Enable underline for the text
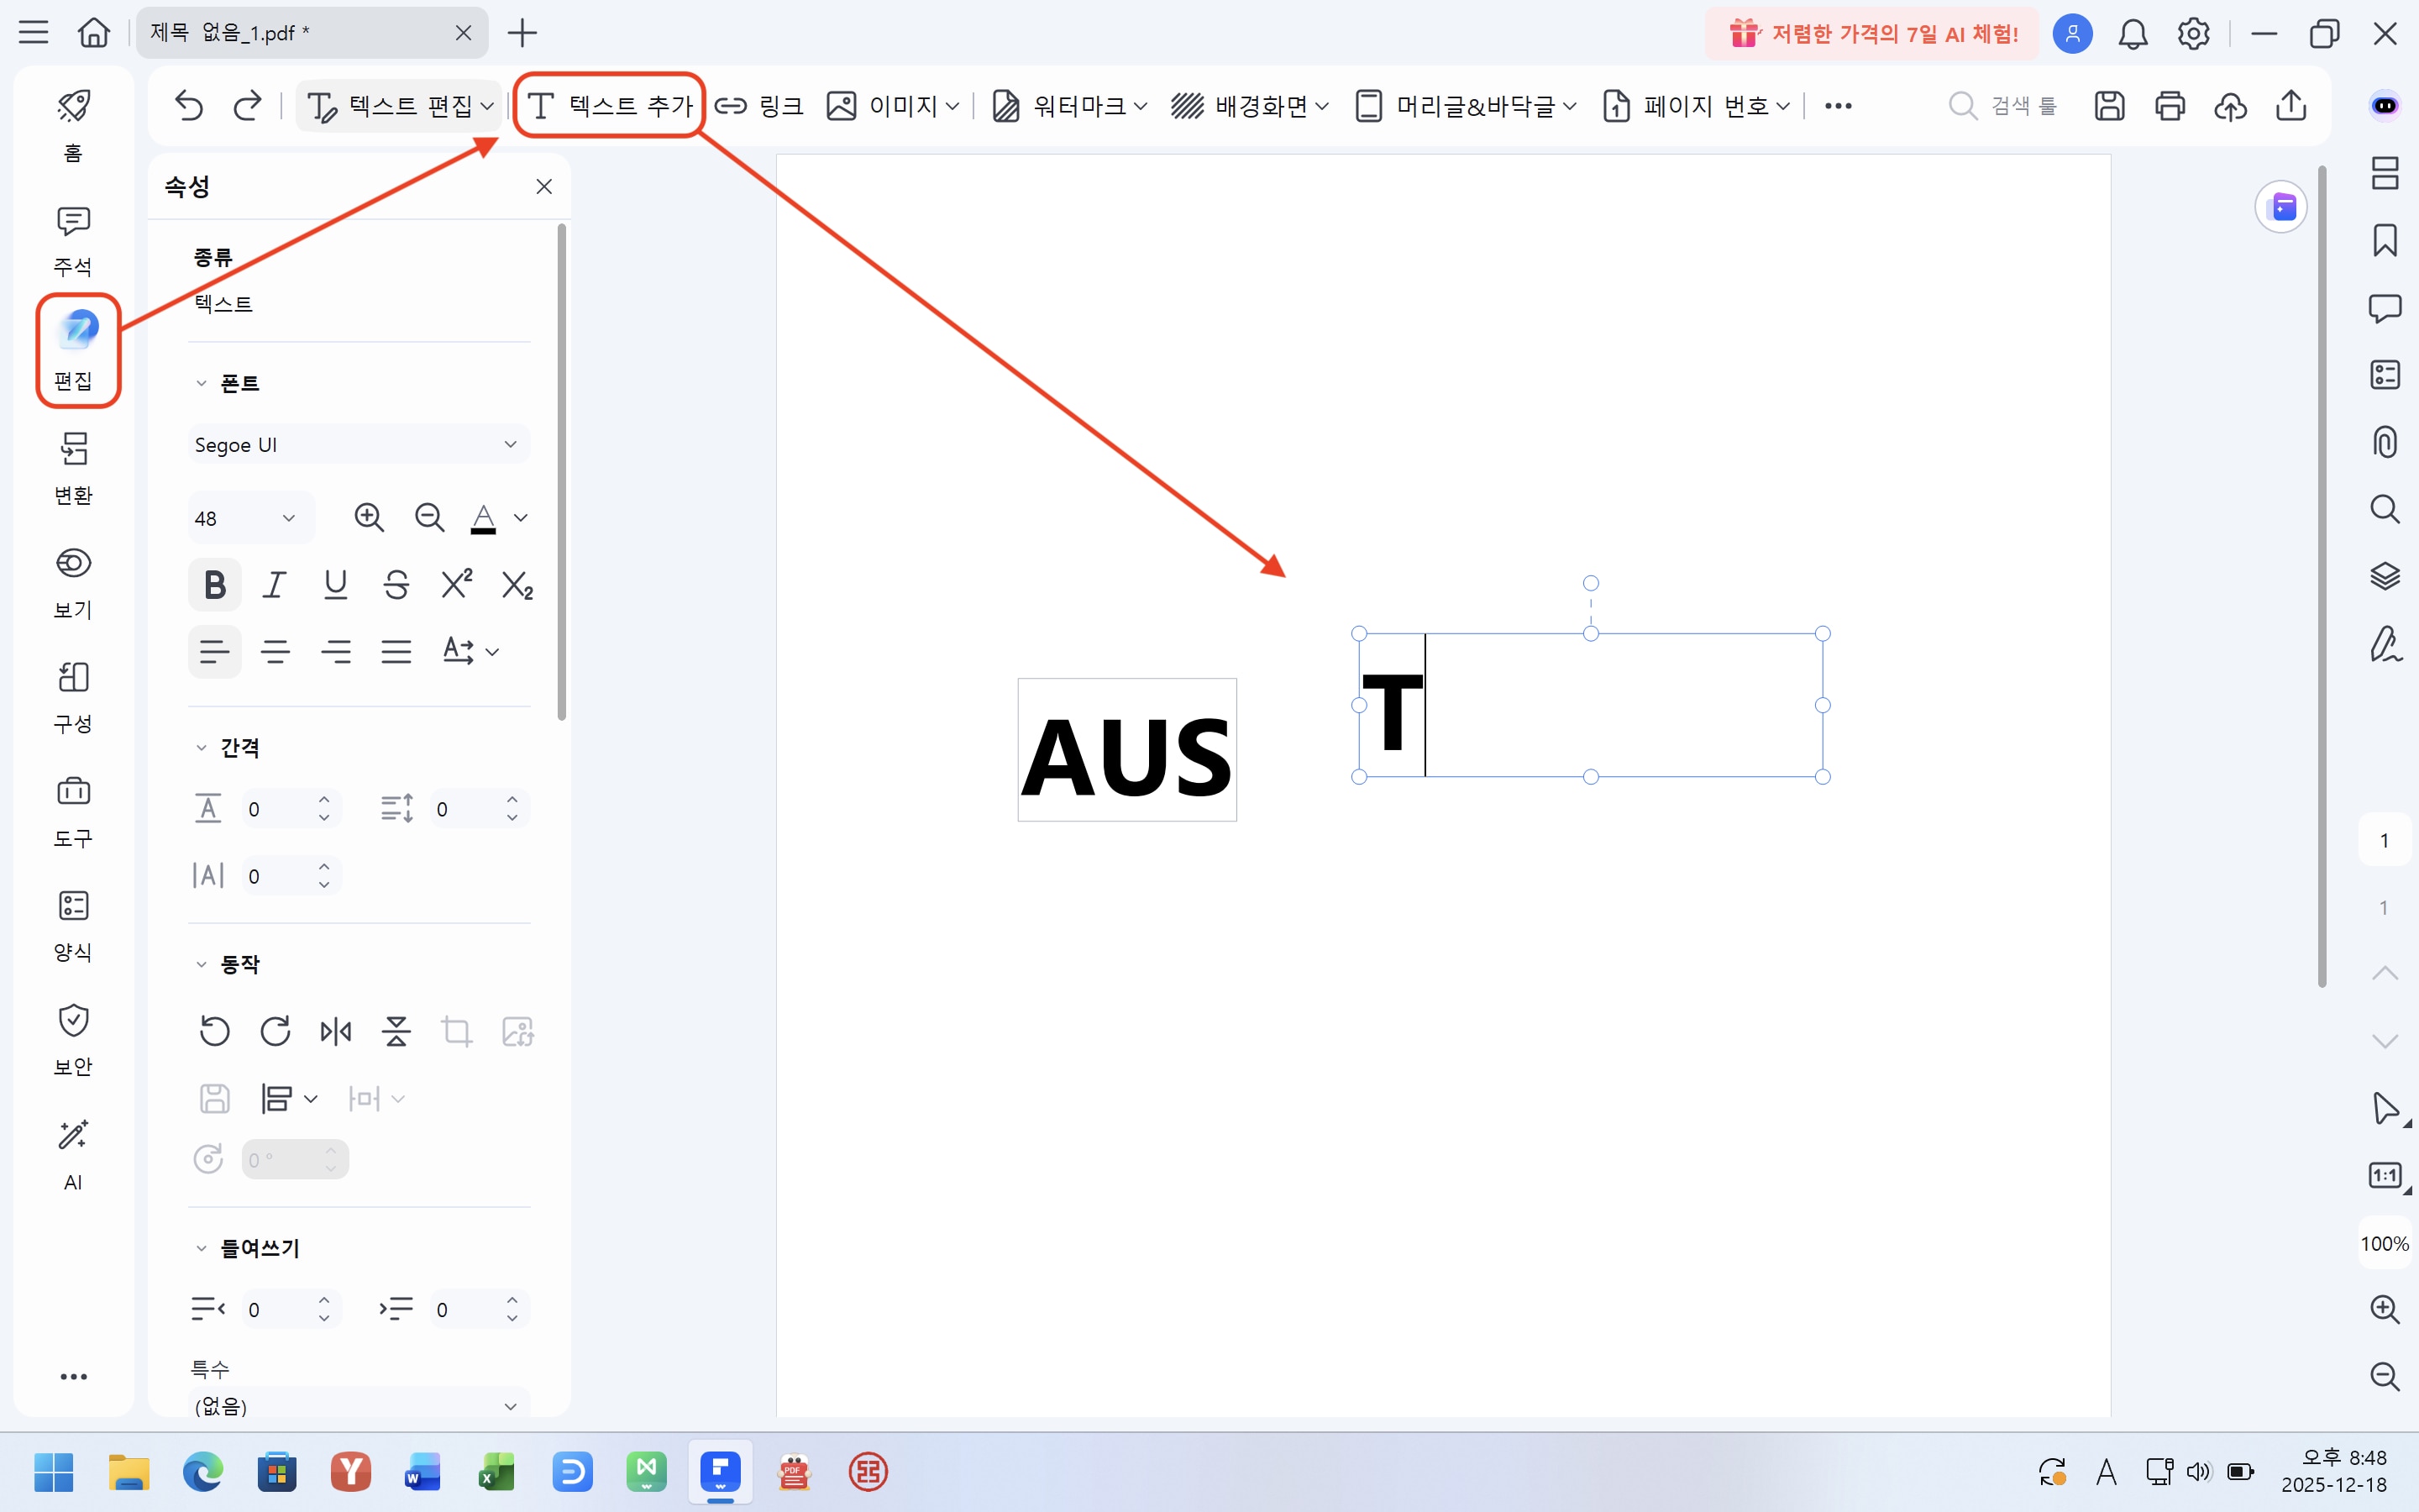The image size is (2419, 1512). point(335,584)
